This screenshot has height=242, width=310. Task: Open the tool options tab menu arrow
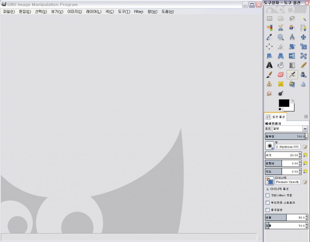(306, 117)
